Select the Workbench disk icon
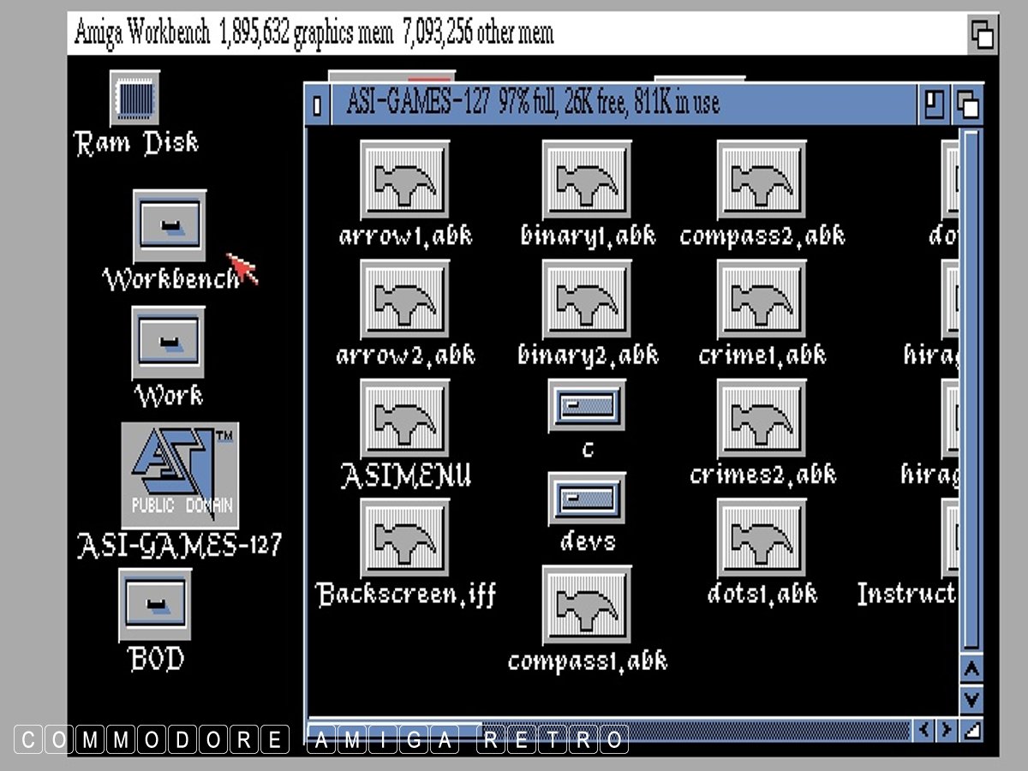 click(170, 225)
